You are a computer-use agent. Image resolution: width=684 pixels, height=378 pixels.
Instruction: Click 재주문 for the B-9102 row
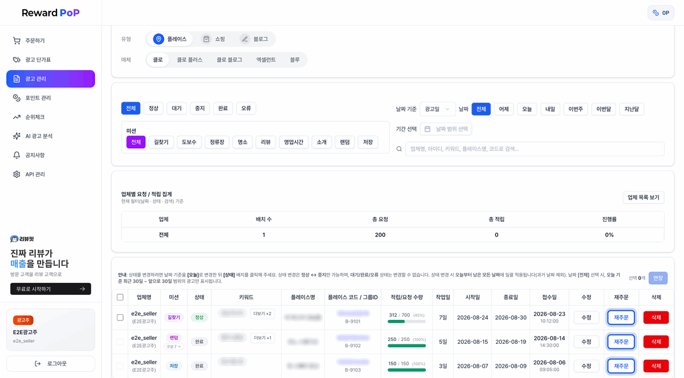621,342
